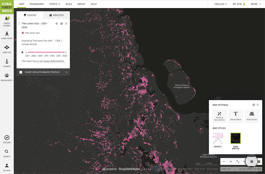Screen dimensions: 265x174
Task: Open the Biodiversity paw icon section
Action: pyautogui.click(x=7, y=77)
